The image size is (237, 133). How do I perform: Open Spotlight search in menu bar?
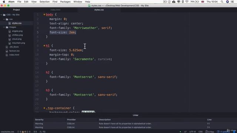[222, 1]
